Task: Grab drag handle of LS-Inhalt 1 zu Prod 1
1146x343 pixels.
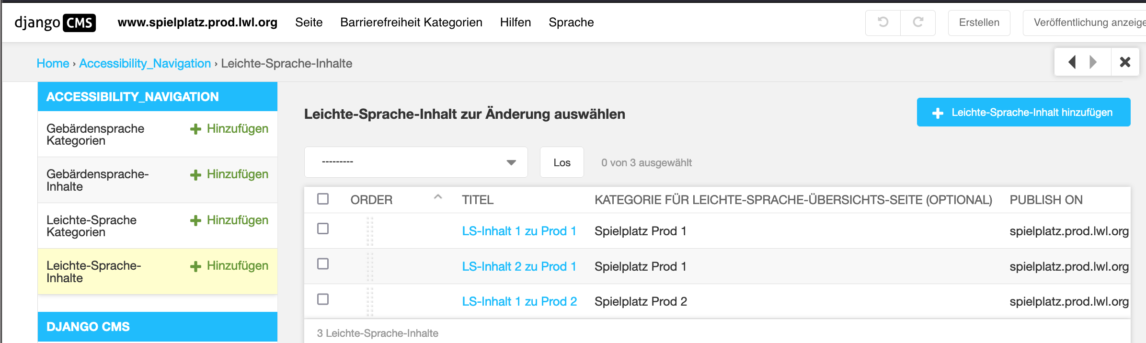Action: pyautogui.click(x=370, y=231)
